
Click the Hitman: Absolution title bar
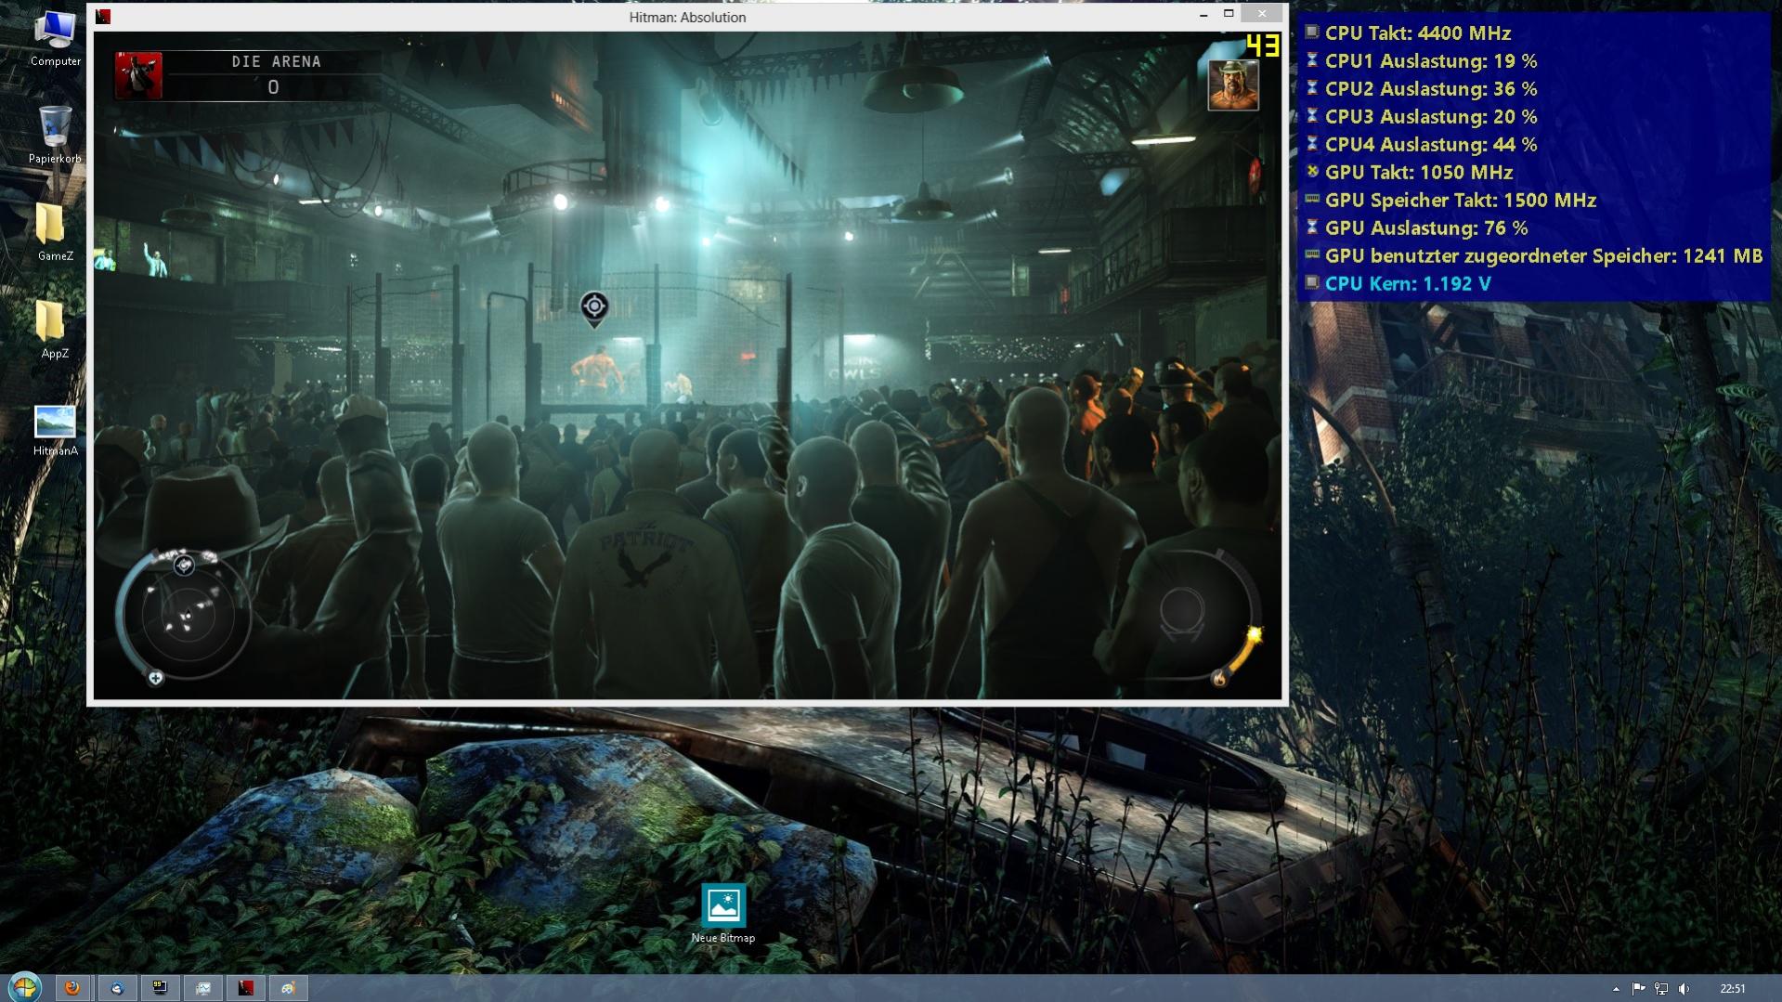point(687,17)
